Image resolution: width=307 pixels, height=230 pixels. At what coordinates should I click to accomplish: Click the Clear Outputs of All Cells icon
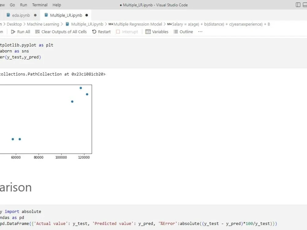[37, 32]
